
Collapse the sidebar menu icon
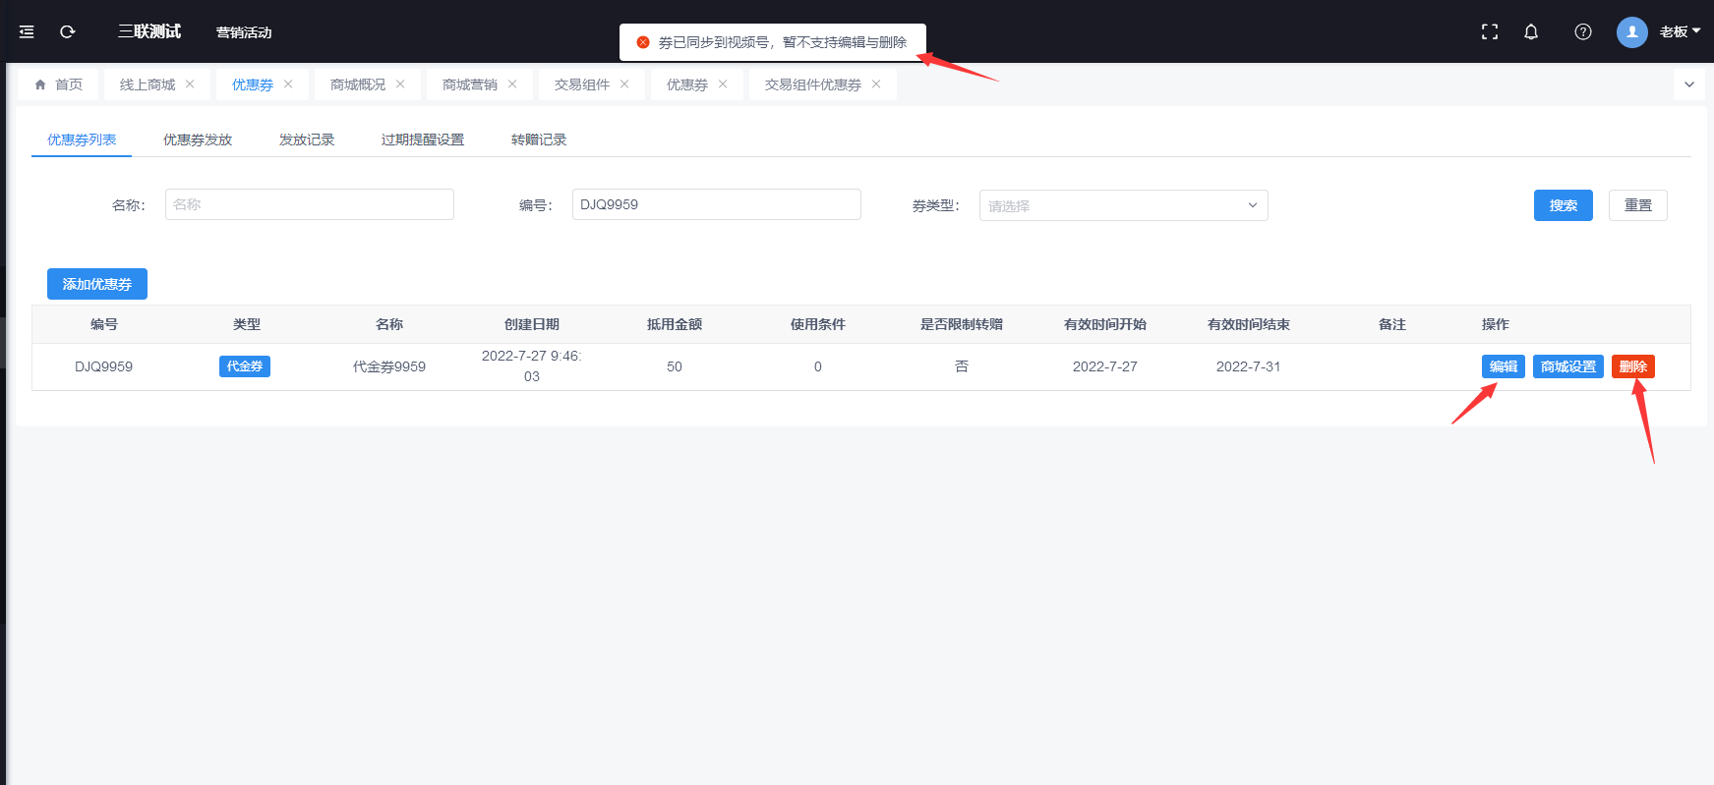27,31
